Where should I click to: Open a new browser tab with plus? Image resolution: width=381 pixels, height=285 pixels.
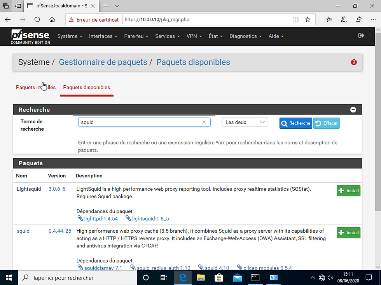pyautogui.click(x=105, y=6)
